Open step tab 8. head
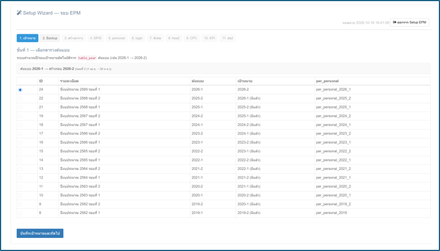Image resolution: width=440 pixels, height=251 pixels. pyautogui.click(x=173, y=38)
